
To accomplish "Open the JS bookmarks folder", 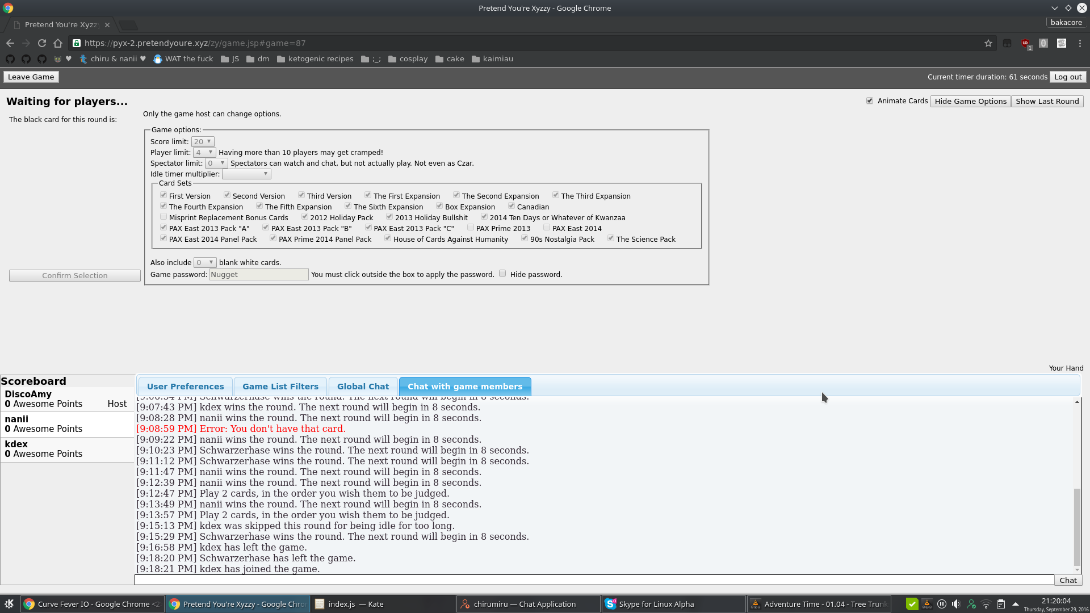I will [230, 59].
